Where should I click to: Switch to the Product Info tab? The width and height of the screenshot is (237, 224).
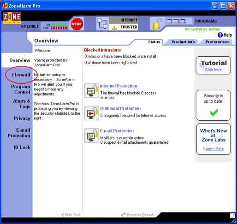183,42
